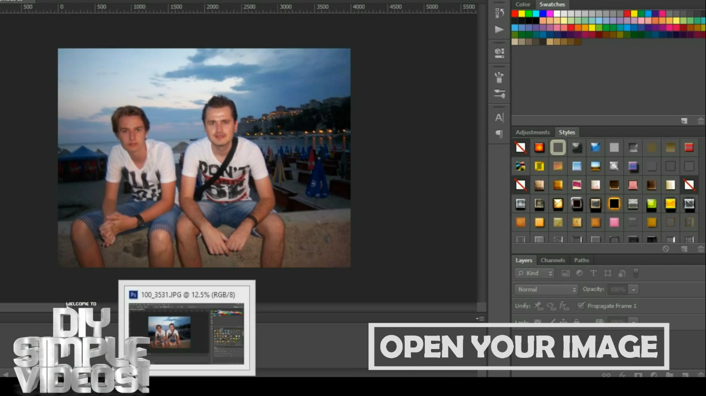Viewport: 706px width, 396px height.
Task: Click the preview title '100_3531.JPG @ 12.5% (RGB/8)'
Action: tap(188, 294)
